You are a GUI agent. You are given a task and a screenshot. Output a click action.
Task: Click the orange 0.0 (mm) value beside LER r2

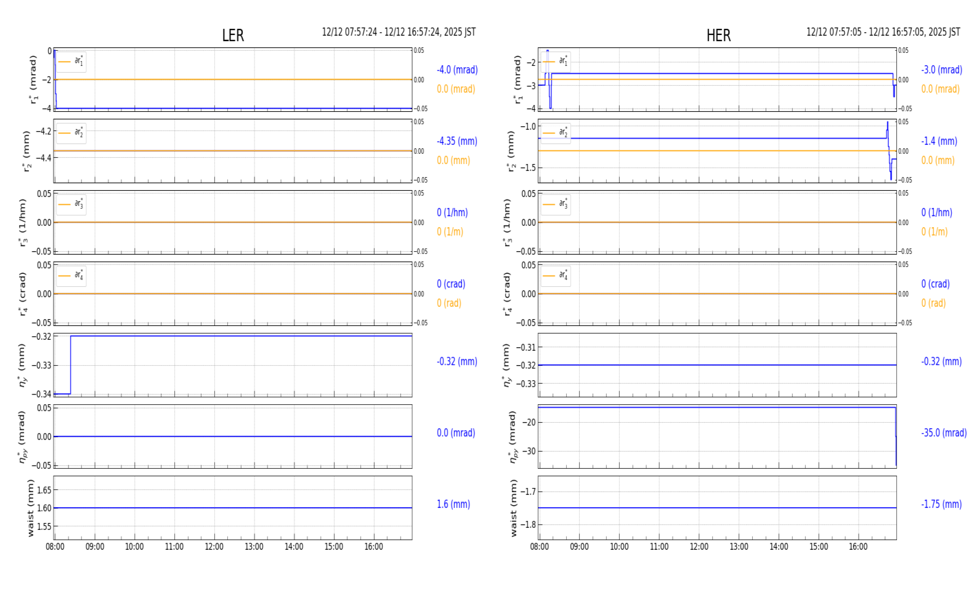pyautogui.click(x=454, y=161)
